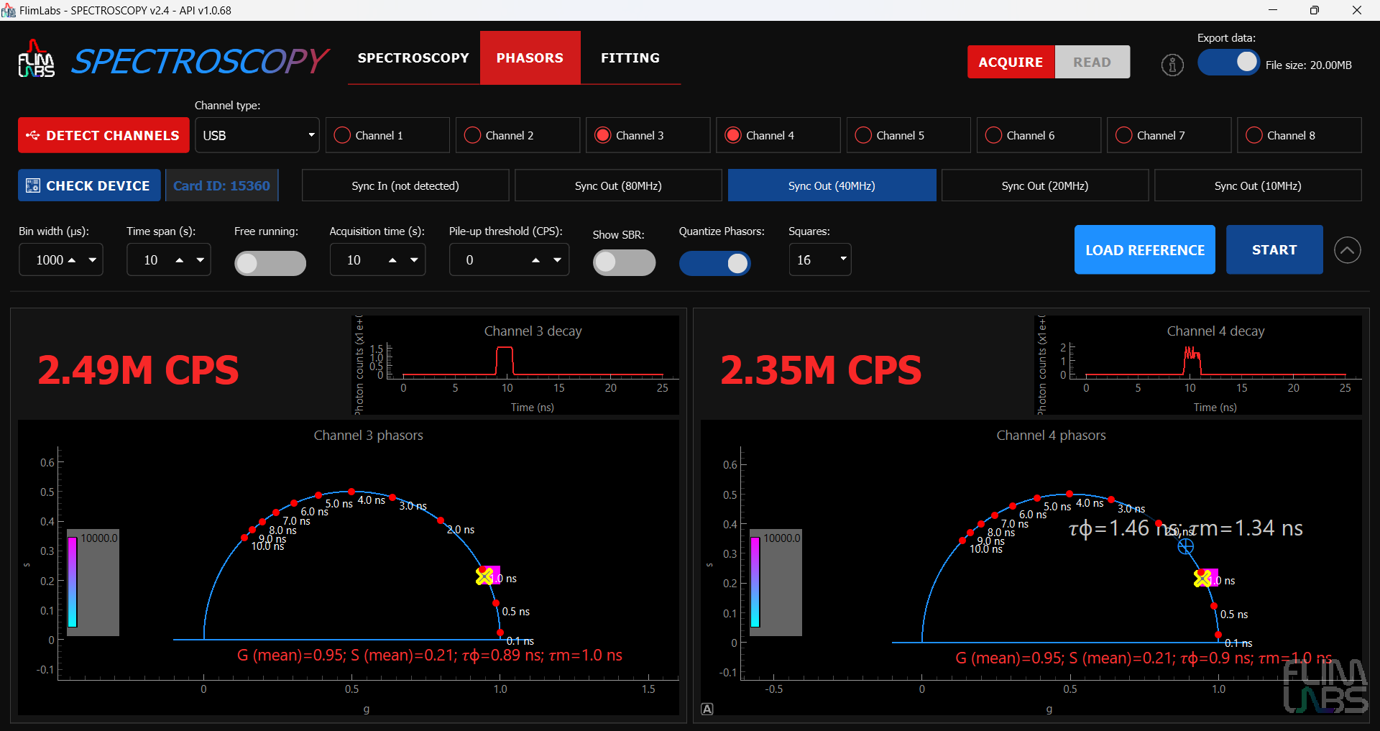Decrease Time span with the down arrow
Image resolution: width=1380 pixels, height=731 pixels.
pos(201,259)
